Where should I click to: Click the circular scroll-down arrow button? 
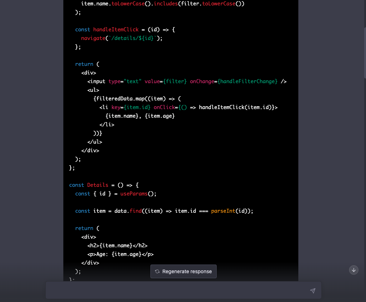pos(353,270)
